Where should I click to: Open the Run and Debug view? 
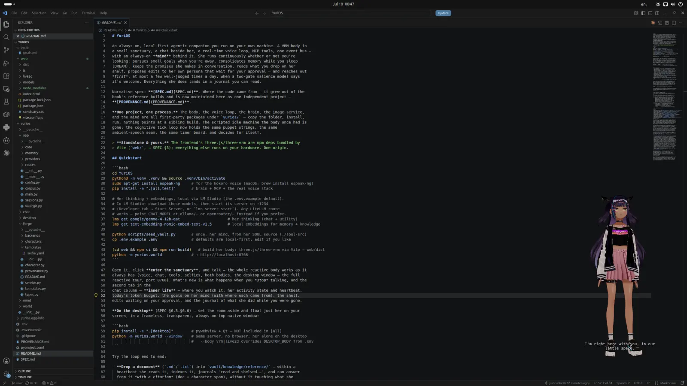pos(6,63)
